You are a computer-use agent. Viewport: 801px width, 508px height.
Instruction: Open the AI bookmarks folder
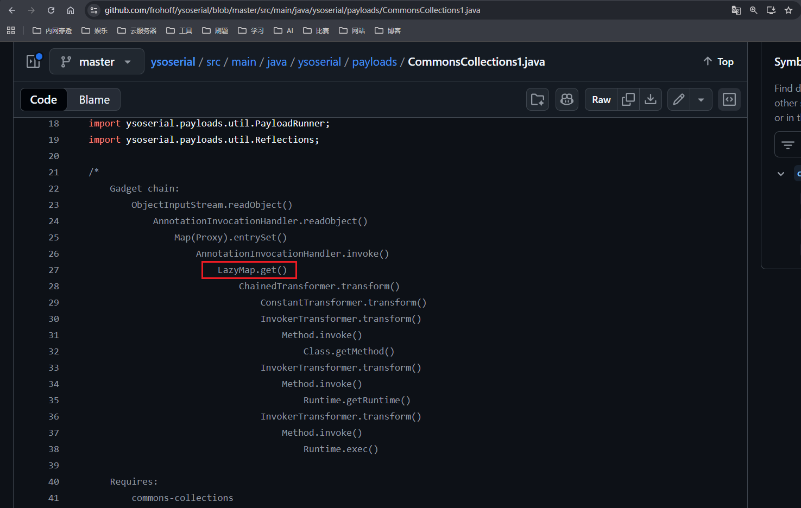coord(284,30)
